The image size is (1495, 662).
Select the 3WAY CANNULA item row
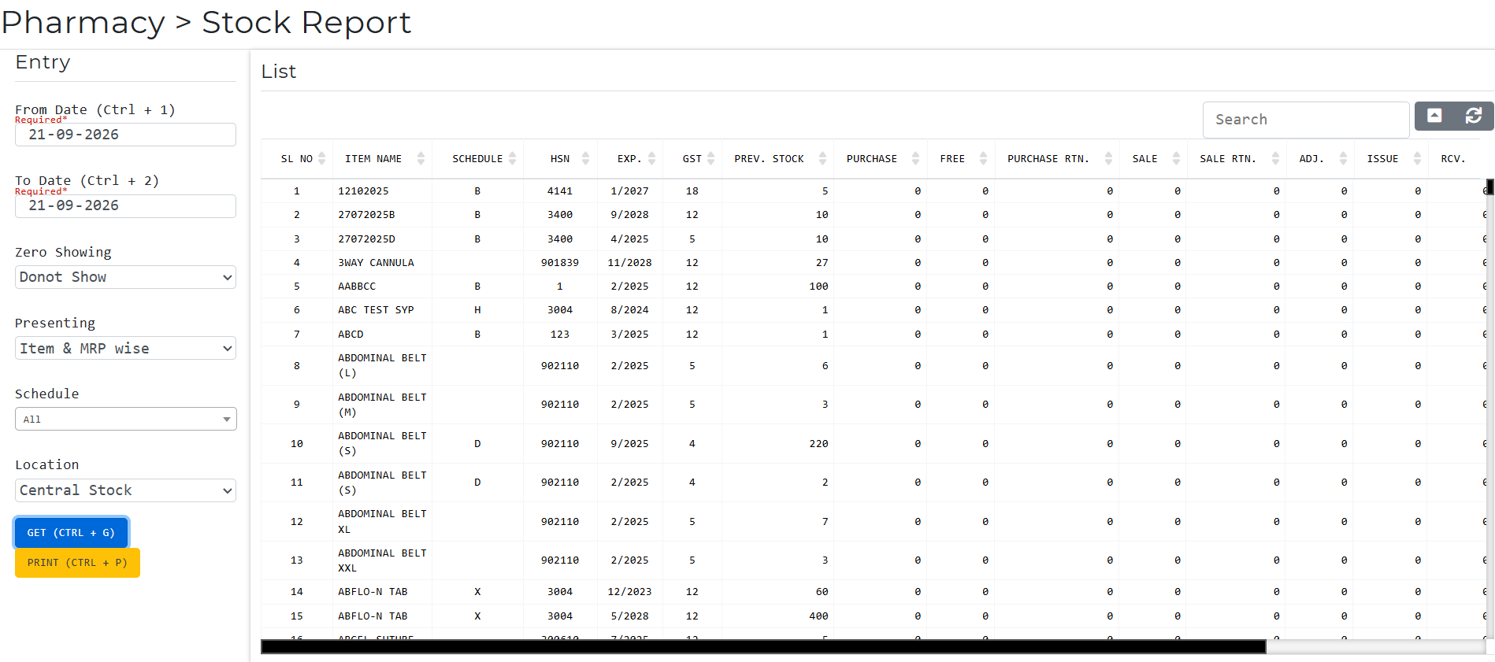point(873,263)
